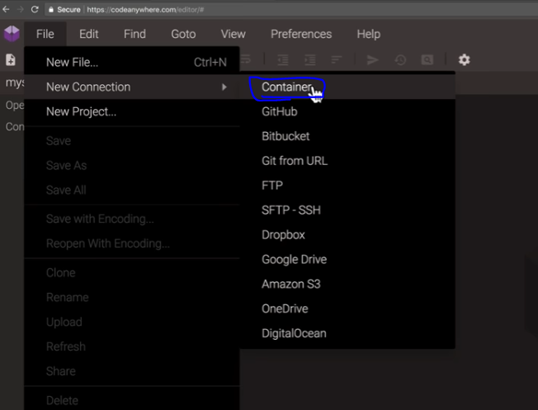Open the File menu
This screenshot has width=538, height=410.
[45, 34]
